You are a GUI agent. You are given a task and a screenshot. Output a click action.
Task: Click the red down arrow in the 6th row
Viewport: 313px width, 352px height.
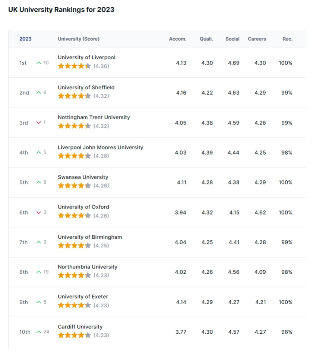[39, 212]
